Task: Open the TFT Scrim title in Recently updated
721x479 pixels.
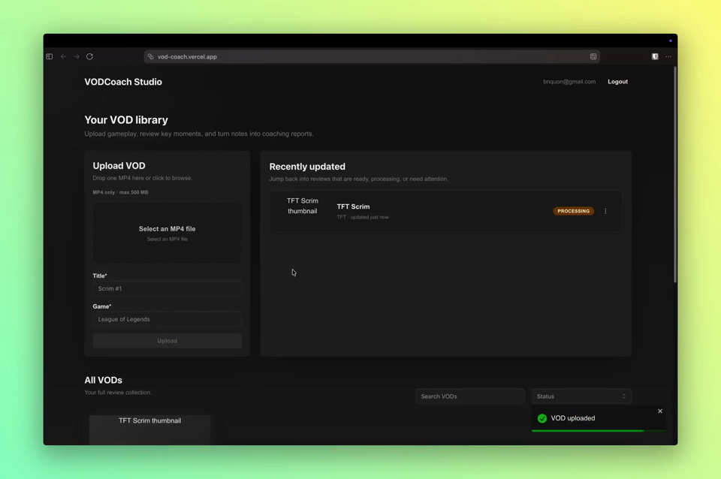Action: (x=353, y=207)
